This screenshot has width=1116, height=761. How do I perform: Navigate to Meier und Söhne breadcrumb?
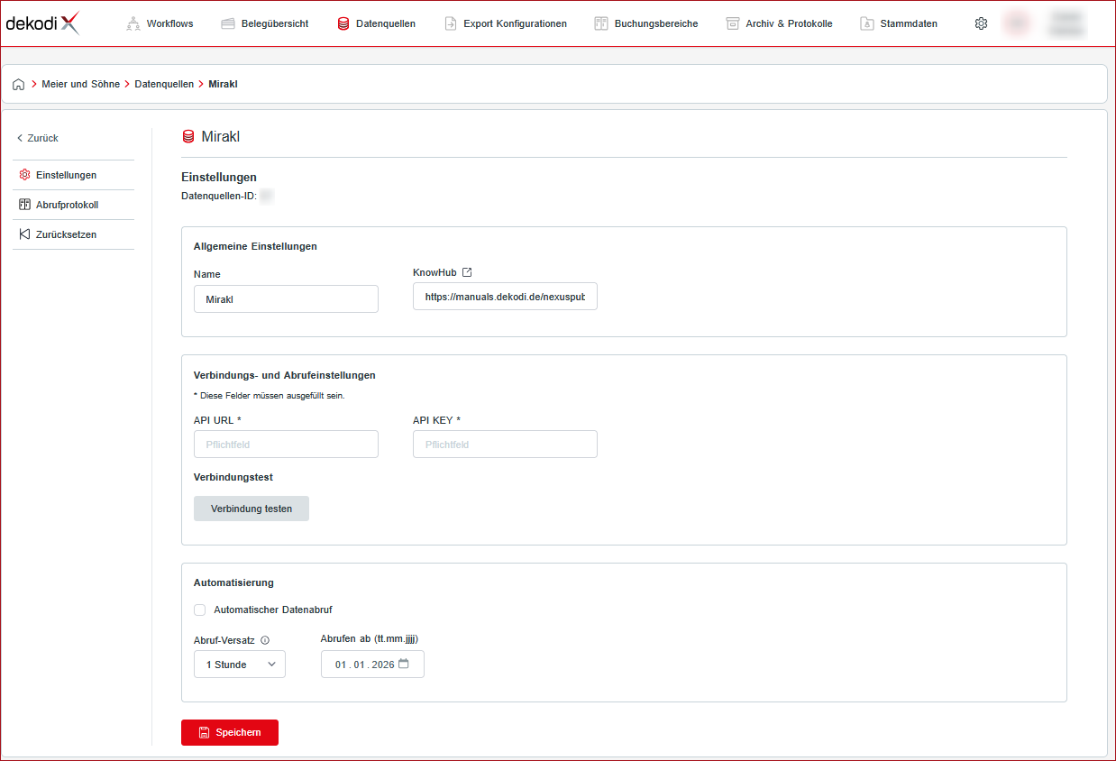point(80,84)
